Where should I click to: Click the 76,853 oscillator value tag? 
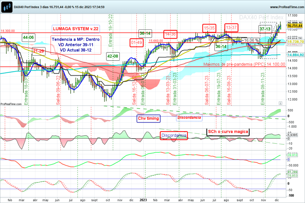tap(292, 175)
